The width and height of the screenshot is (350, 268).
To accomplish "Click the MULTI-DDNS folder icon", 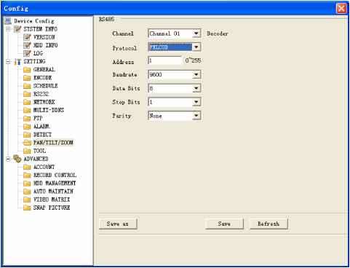I will coord(27,111).
